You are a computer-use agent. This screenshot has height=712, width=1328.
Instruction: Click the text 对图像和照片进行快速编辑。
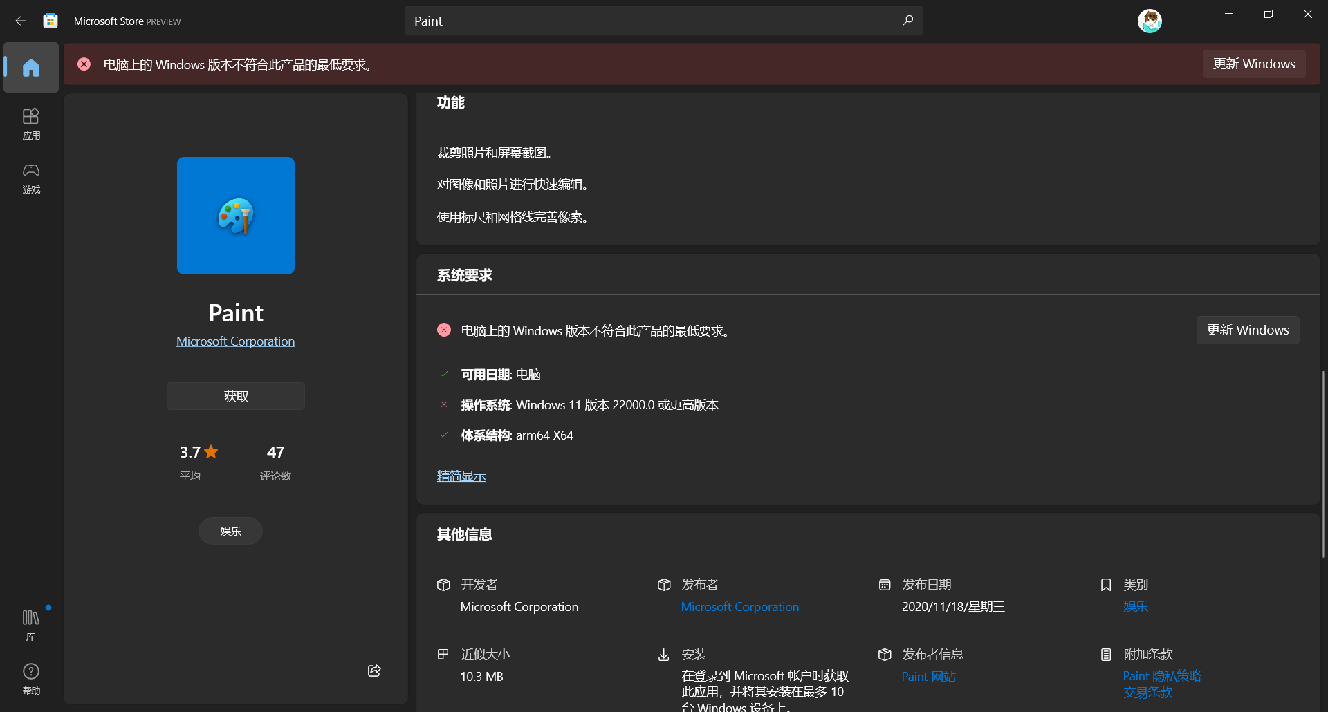[513, 185]
